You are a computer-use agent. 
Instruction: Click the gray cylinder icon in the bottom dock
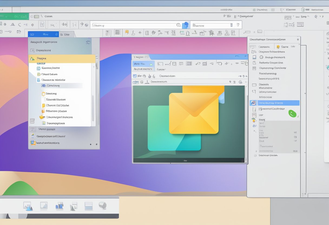[102, 206]
